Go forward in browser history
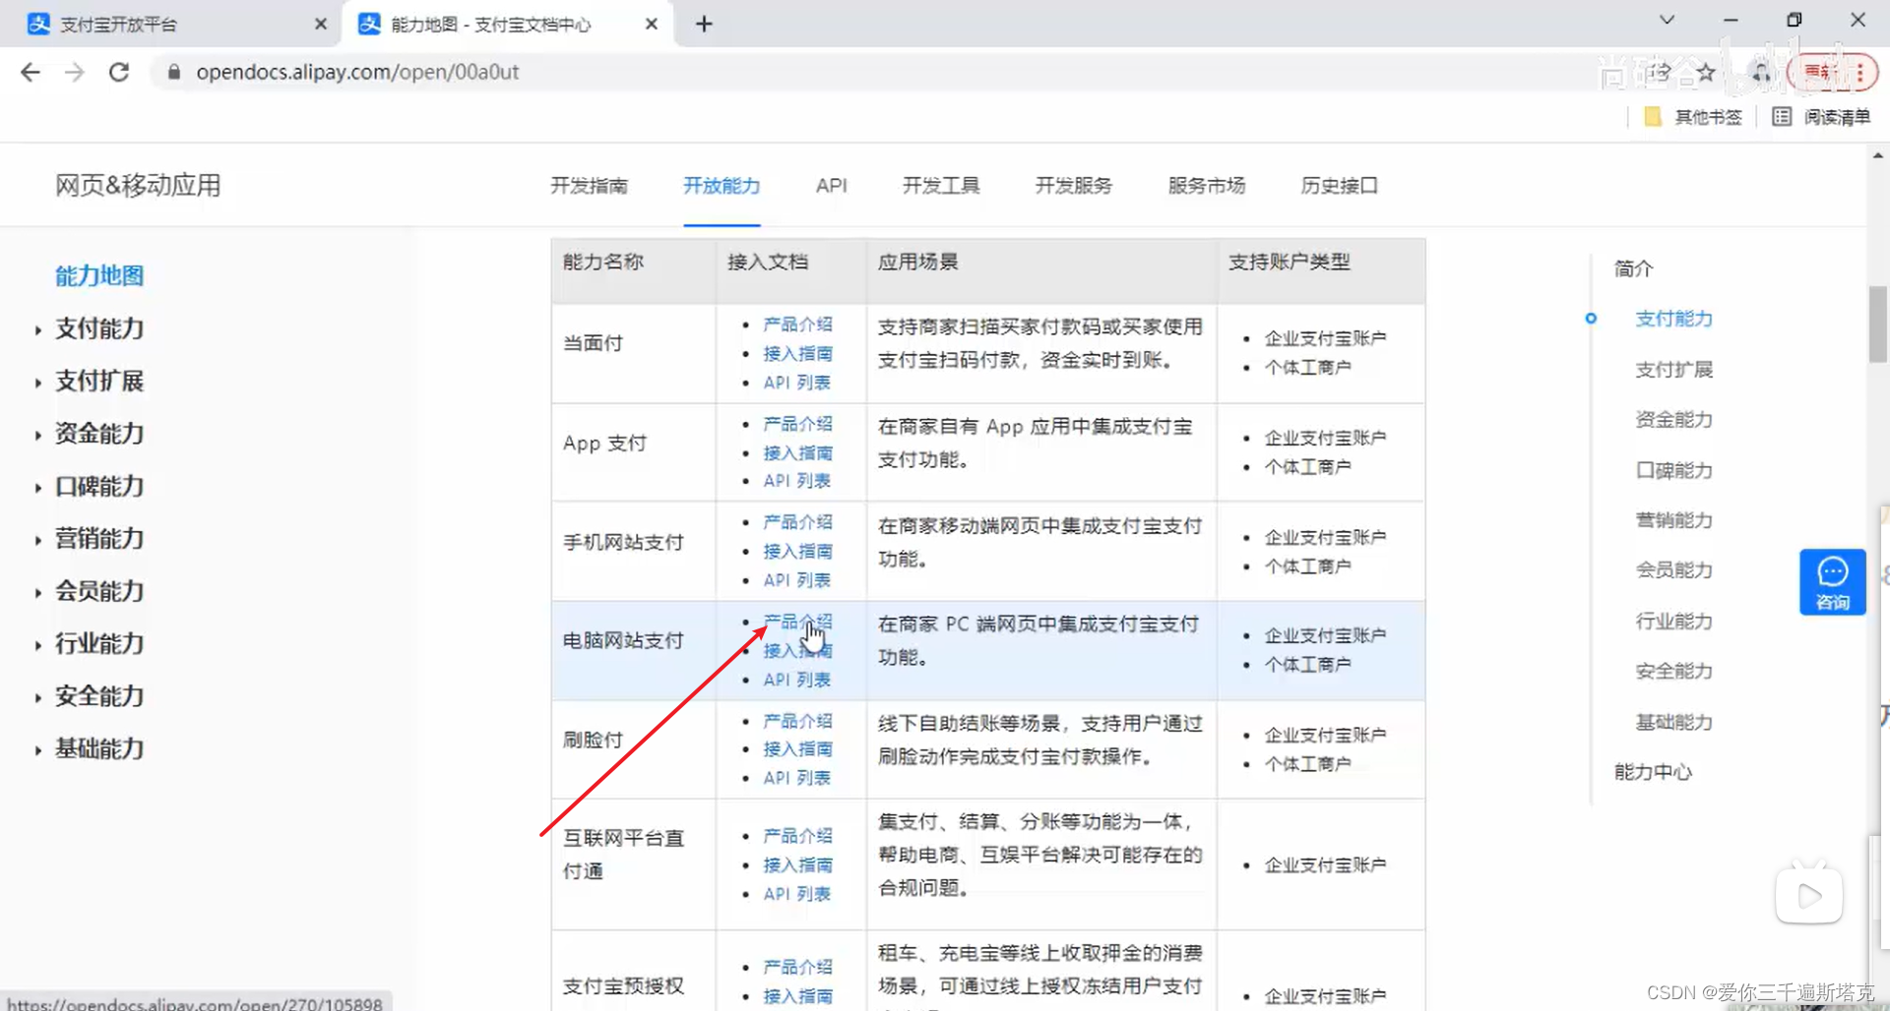This screenshot has height=1011, width=1890. 75,72
